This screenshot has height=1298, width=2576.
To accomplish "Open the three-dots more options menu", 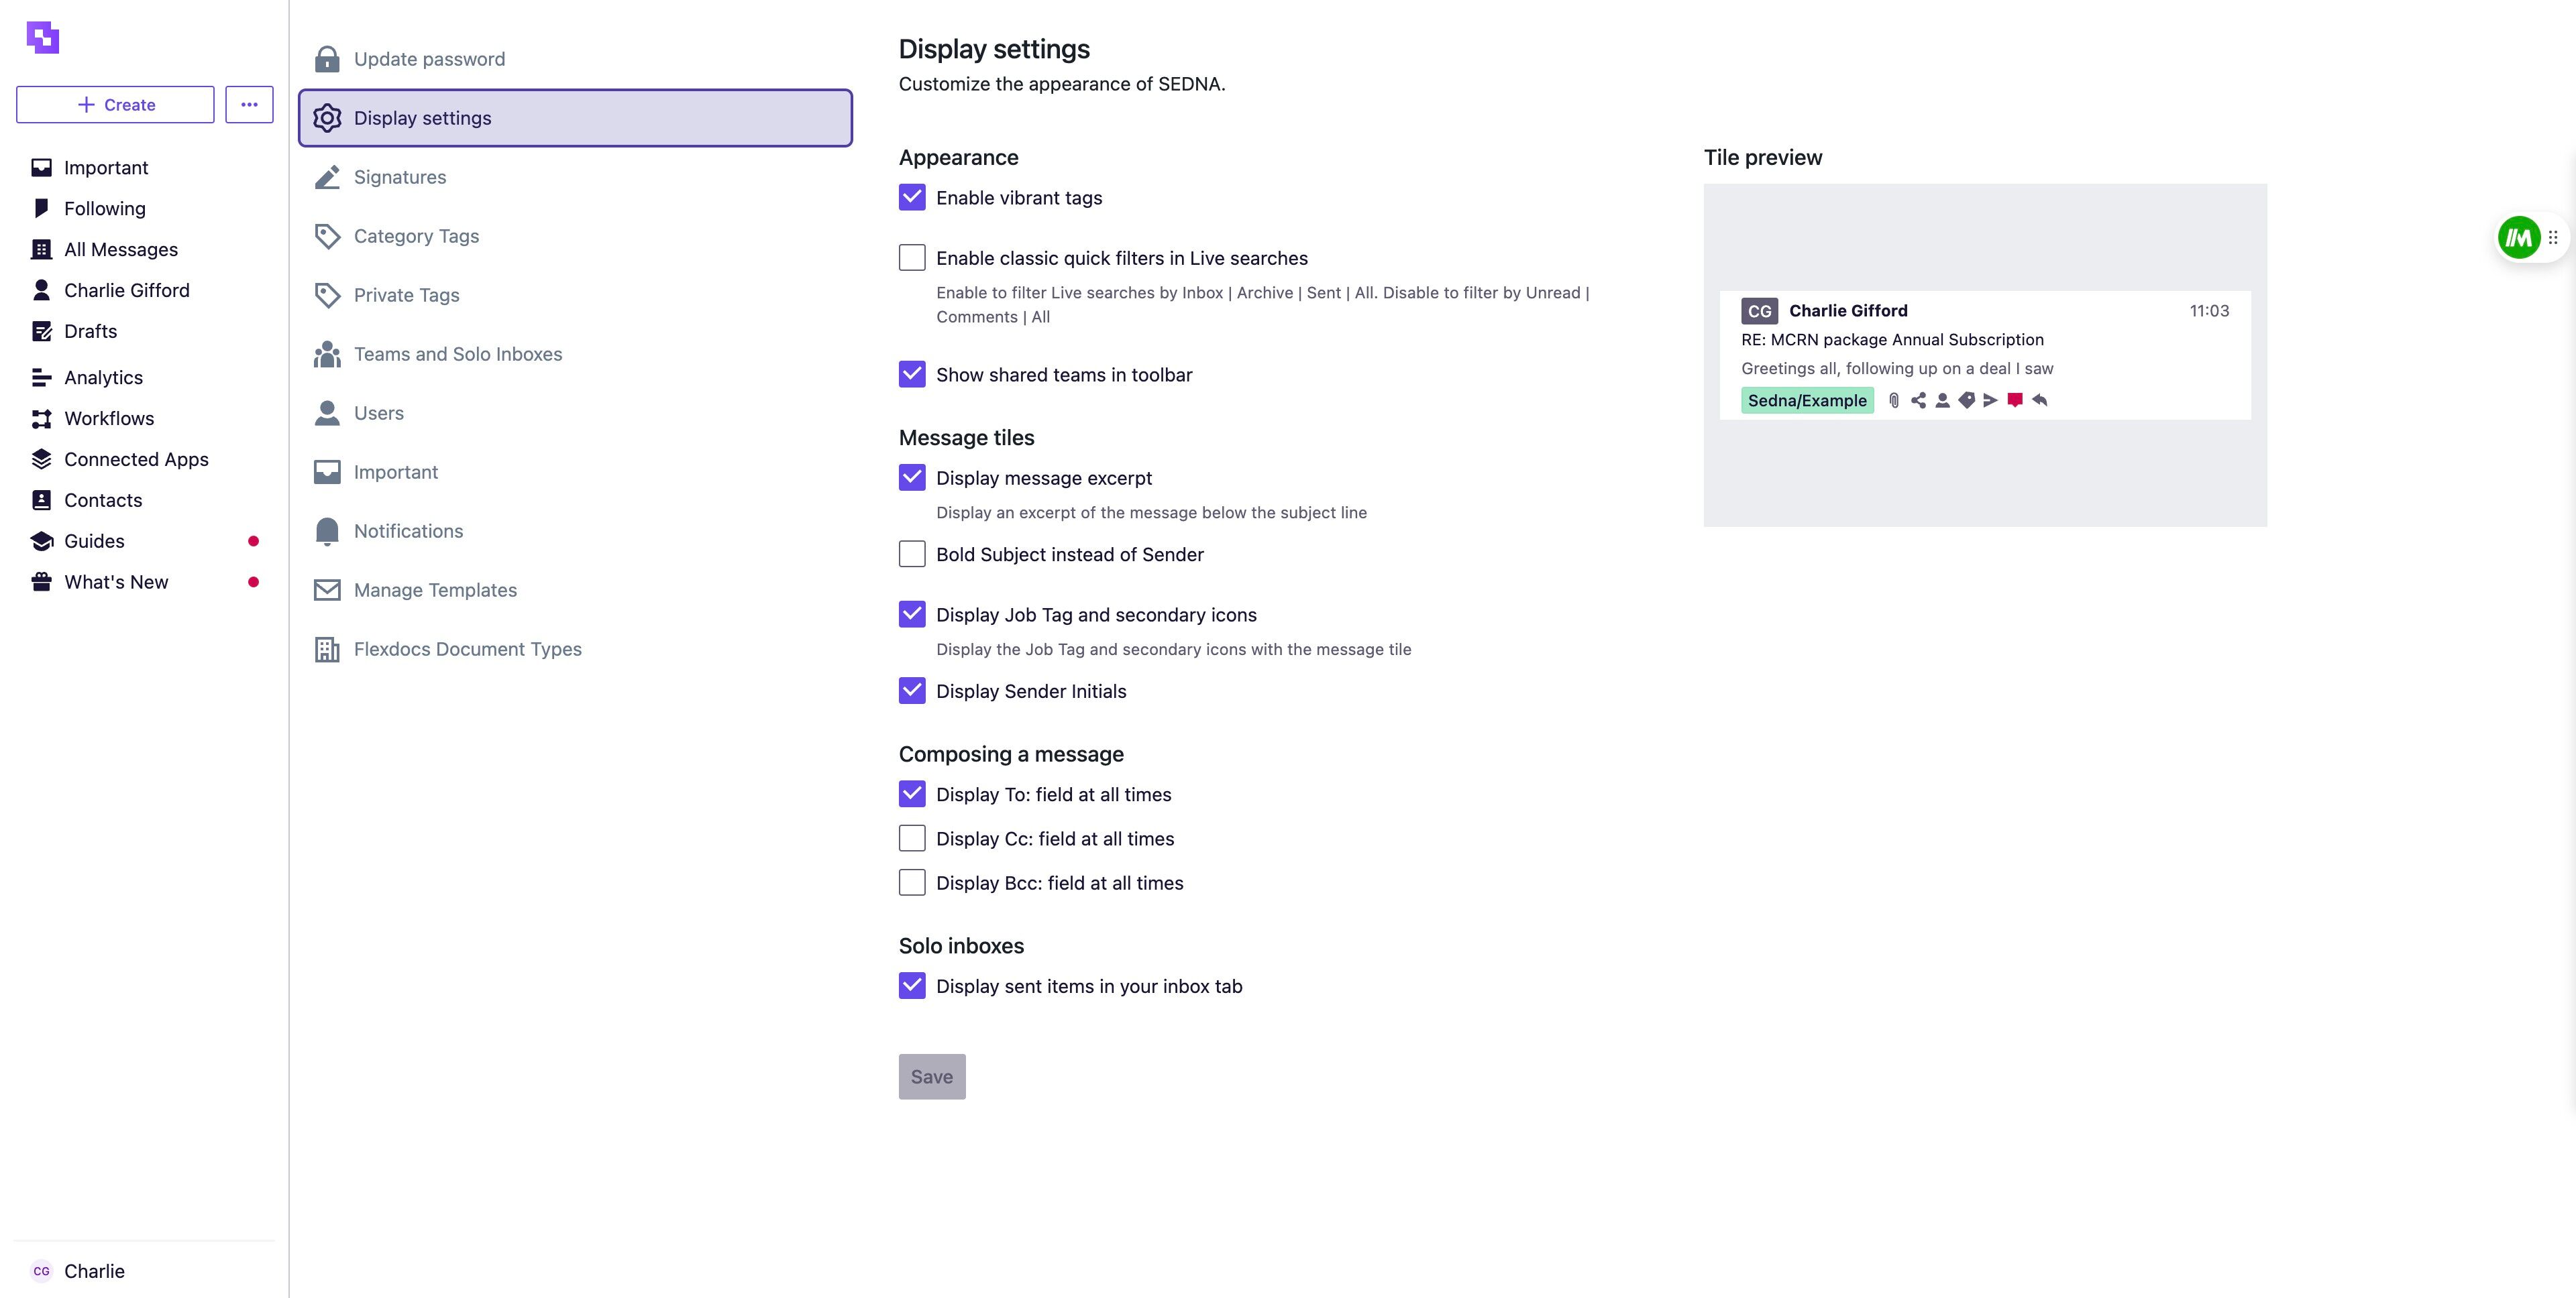I will (249, 105).
